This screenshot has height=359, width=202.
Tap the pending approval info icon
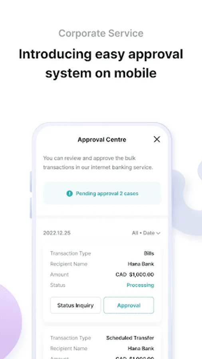click(x=69, y=193)
